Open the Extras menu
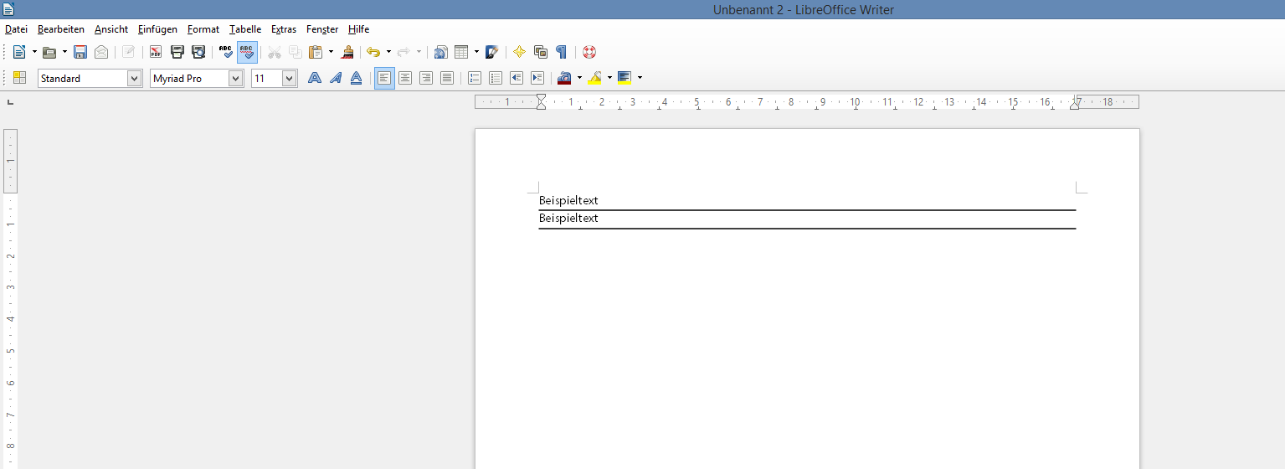This screenshot has height=469, width=1285. (284, 29)
